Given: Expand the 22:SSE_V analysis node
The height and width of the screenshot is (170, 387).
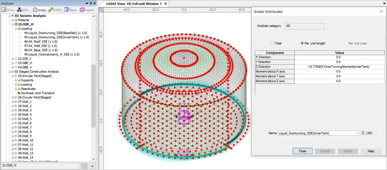Looking at the screenshot, I should 12,59.
